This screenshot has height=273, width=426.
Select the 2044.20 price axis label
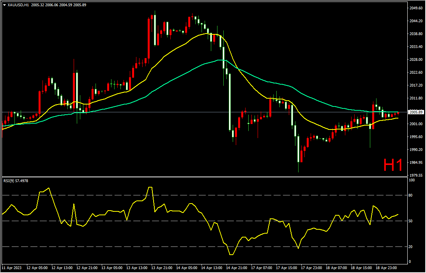[x=416, y=21]
